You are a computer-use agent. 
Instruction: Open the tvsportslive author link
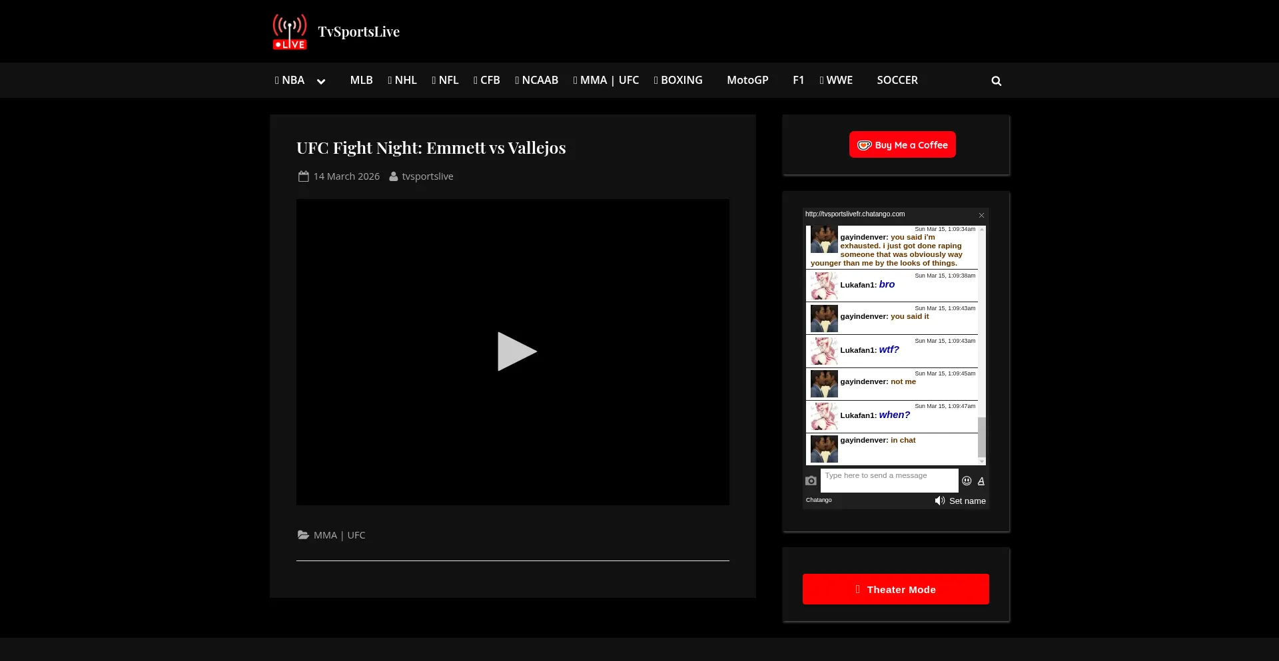pyautogui.click(x=428, y=176)
